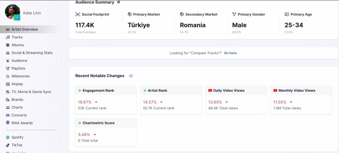Follow the "Go here." link
339x153 pixels.
(230, 53)
